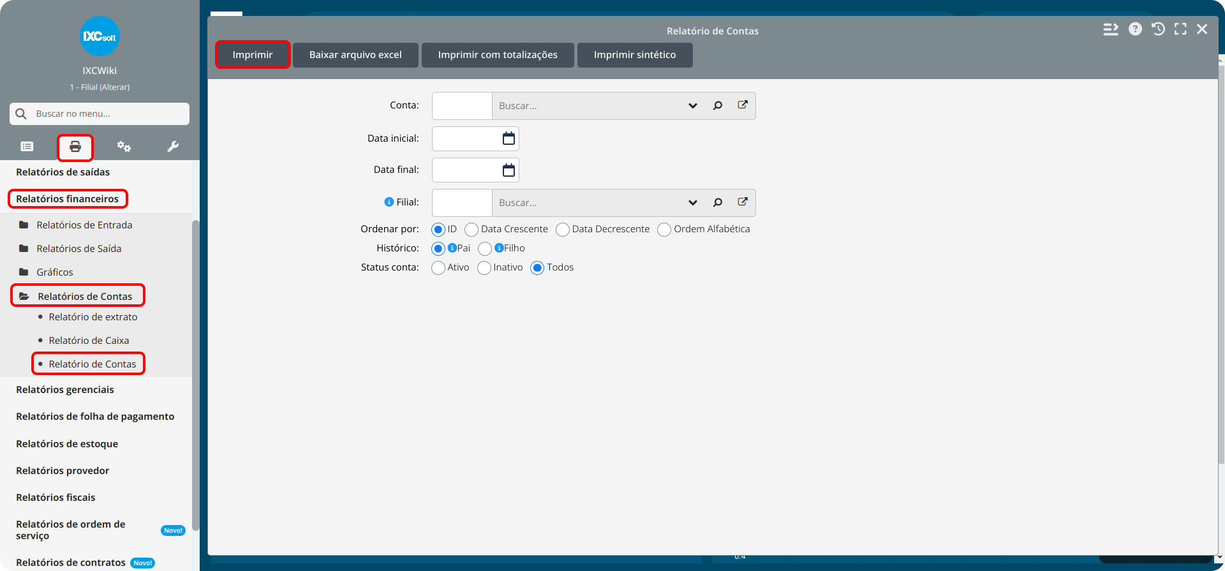Screen dimensions: 1225x571
Task: Click the sidebar vertical scrollbar
Action: [195, 375]
